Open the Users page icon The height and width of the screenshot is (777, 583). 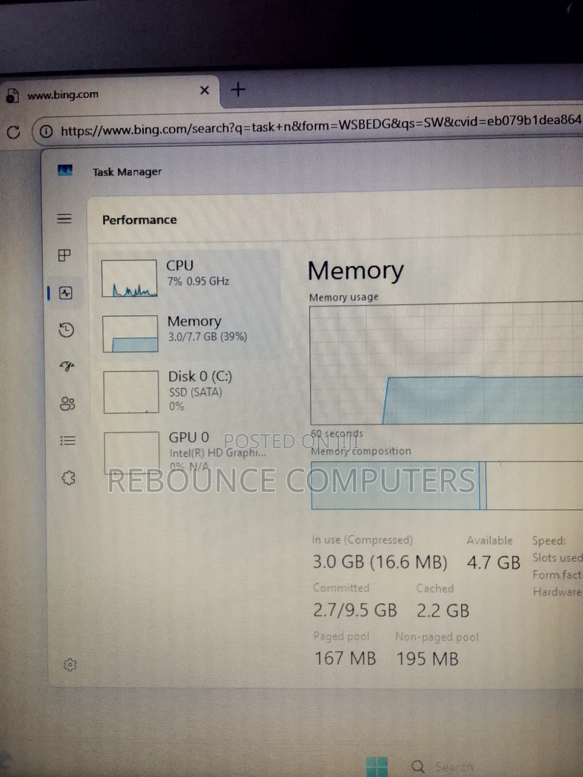(x=68, y=404)
